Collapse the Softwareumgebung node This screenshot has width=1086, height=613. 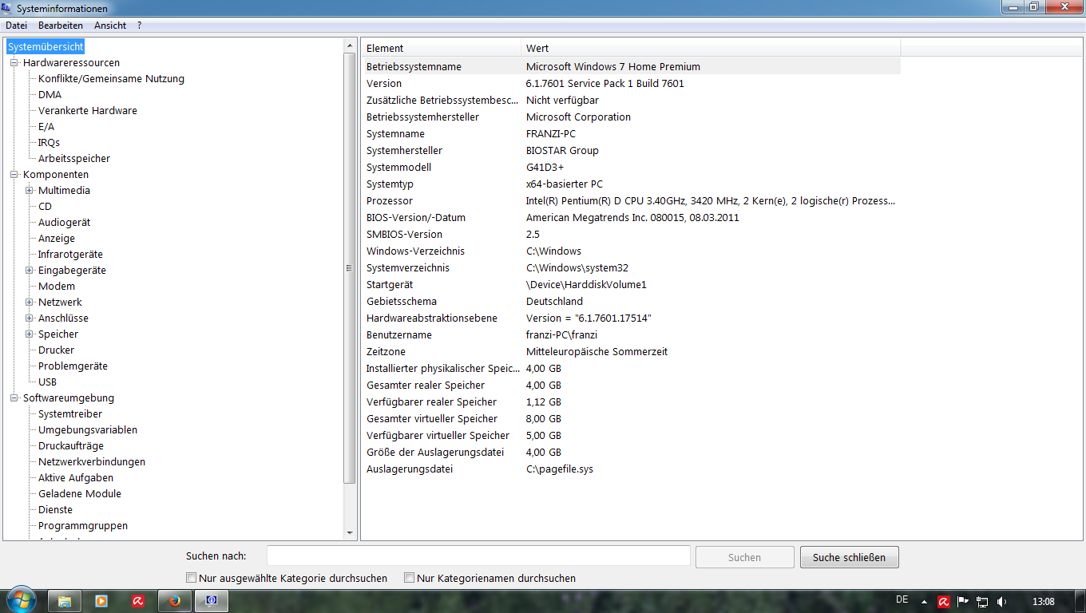click(x=14, y=397)
